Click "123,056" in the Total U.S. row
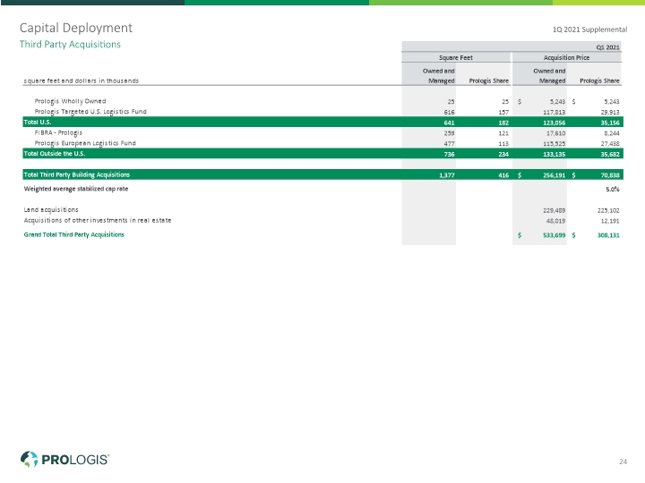Viewport: 645px width, 483px height. pos(555,123)
